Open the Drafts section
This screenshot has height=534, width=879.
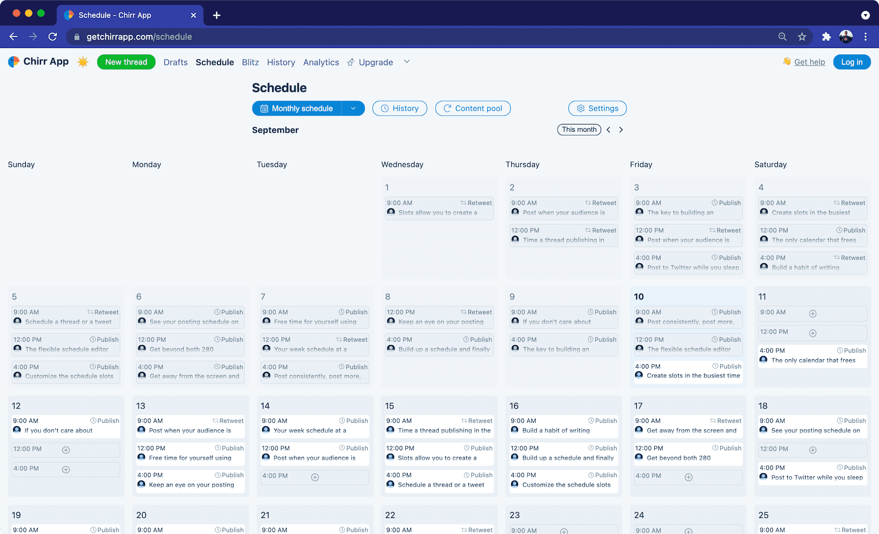[175, 62]
